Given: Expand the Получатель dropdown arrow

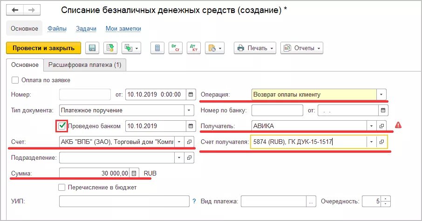Looking at the screenshot, I should (371, 126).
